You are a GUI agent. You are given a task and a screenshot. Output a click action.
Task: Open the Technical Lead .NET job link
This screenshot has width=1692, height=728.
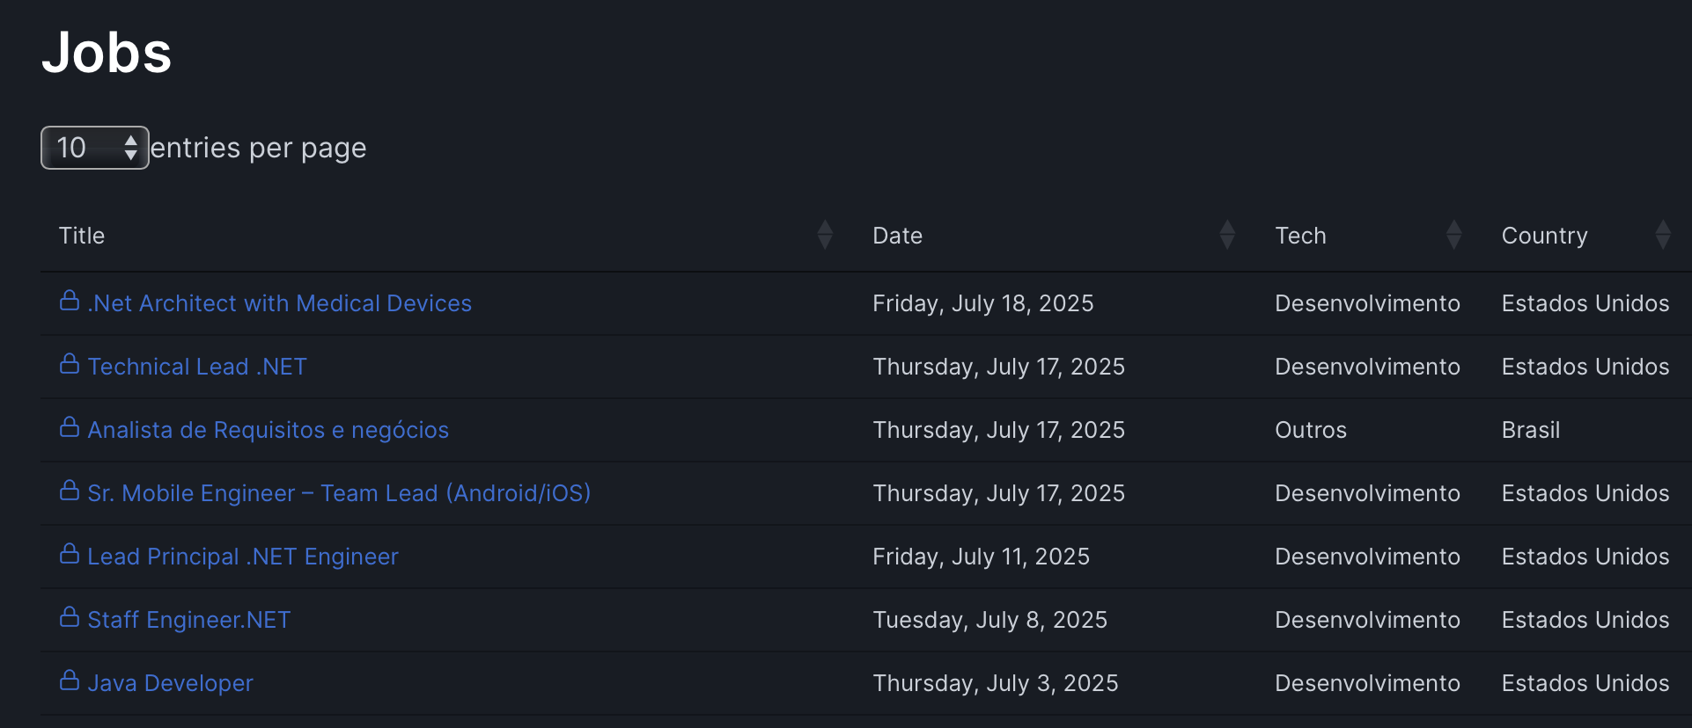[197, 367]
